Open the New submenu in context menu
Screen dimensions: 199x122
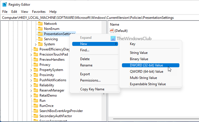pyautogui.click(x=95, y=44)
